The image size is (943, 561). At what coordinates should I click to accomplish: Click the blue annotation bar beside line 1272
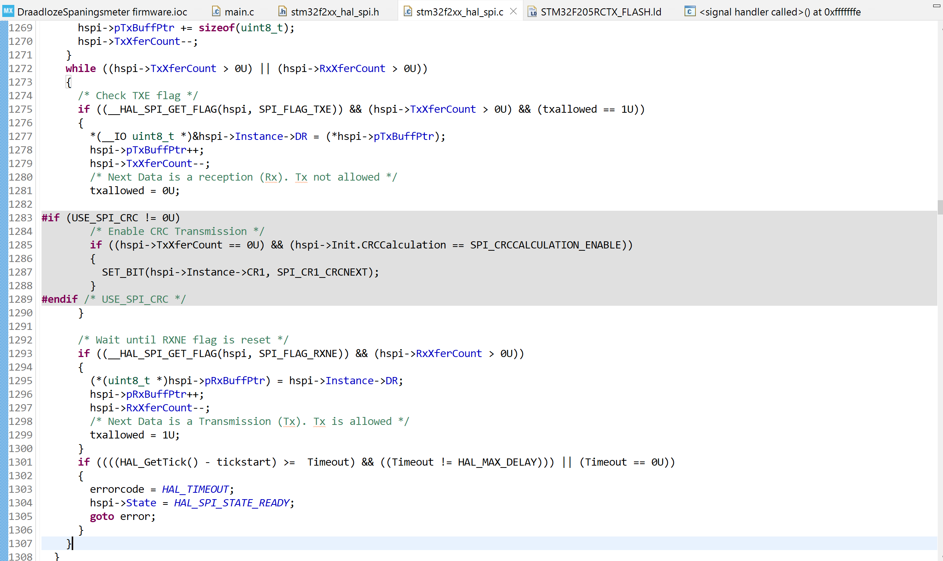(x=4, y=68)
